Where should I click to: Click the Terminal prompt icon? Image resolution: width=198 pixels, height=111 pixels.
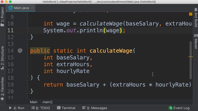pos(58,108)
